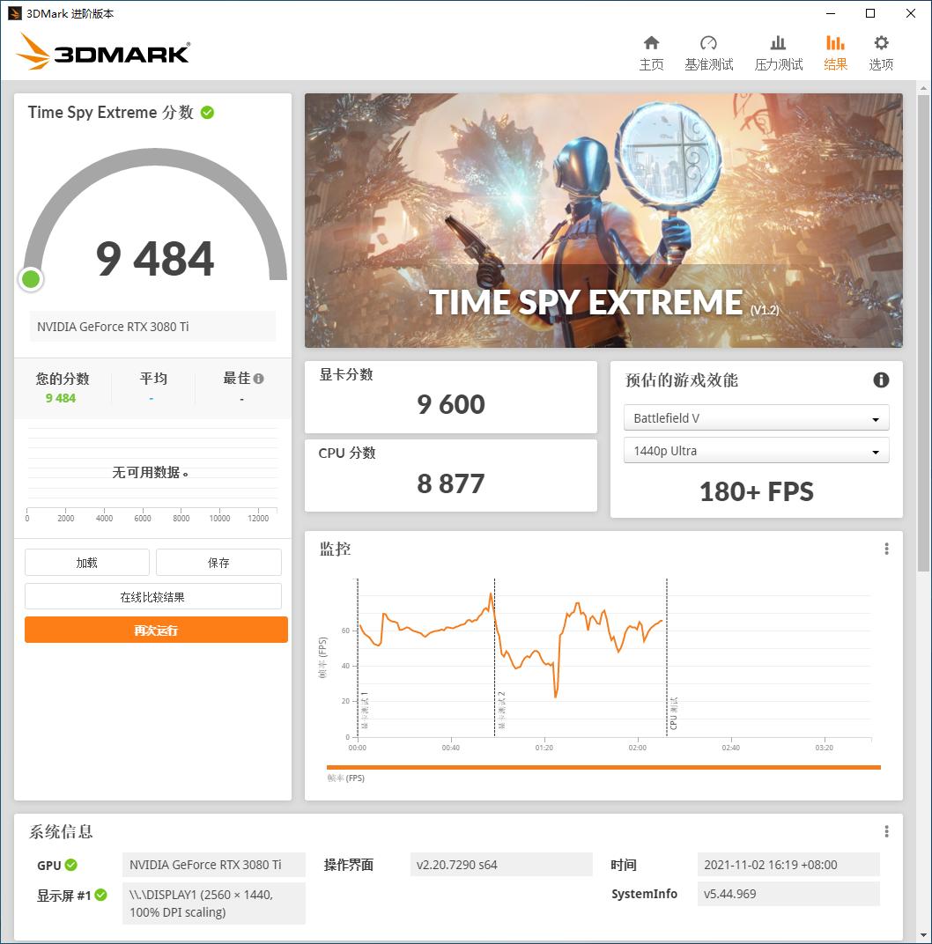Viewport: 932px width, 944px height.
Task: Click the \\.\DISPLAY1 display info field
Action: pyautogui.click(x=214, y=903)
